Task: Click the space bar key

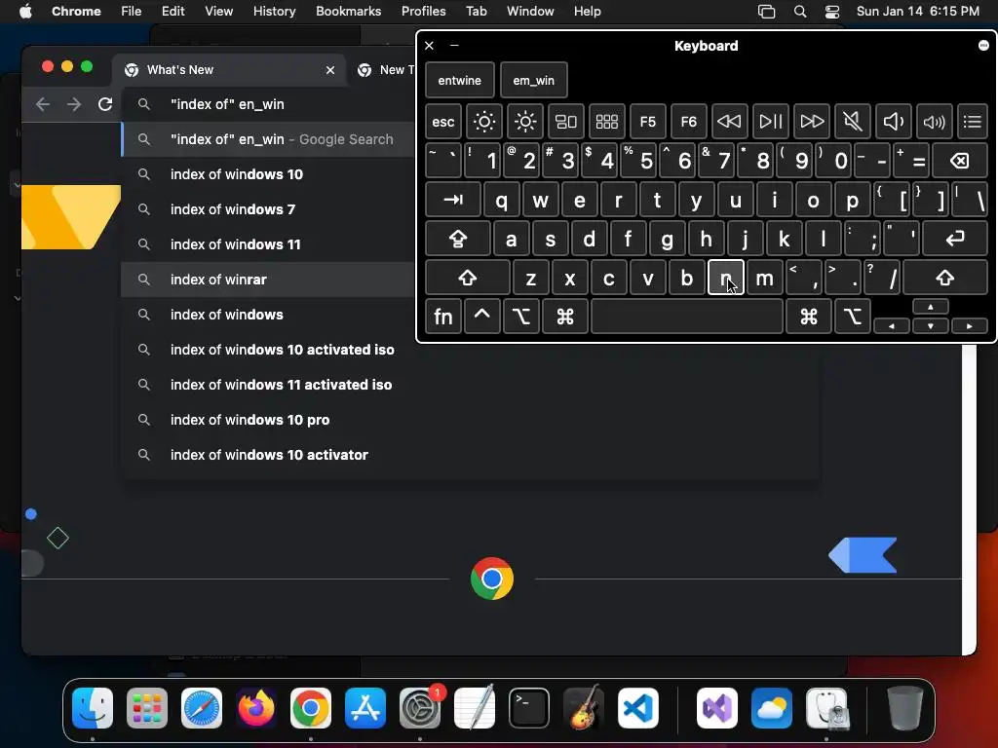Action: tap(687, 317)
